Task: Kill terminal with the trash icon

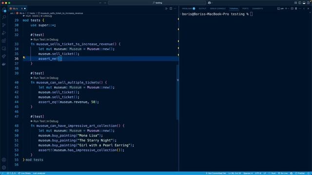Action: [x=296, y=9]
